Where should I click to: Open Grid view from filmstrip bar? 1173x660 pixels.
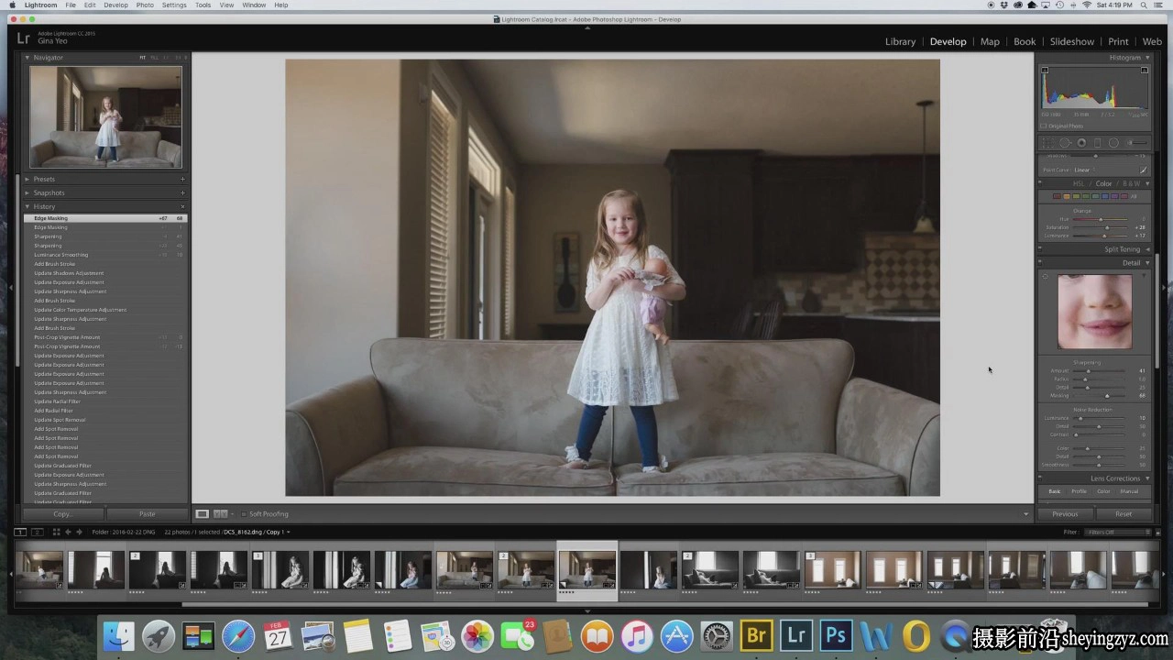(x=56, y=532)
